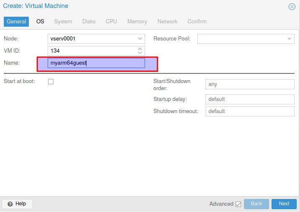Open the CPU tab
300x212 pixels.
click(x=111, y=21)
